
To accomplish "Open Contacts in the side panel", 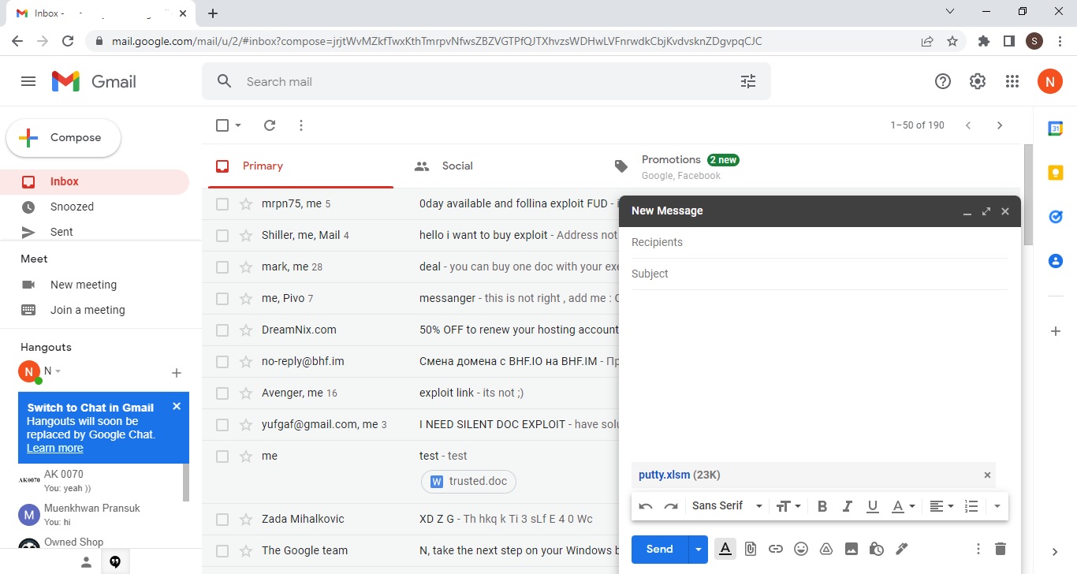I will tap(1056, 261).
